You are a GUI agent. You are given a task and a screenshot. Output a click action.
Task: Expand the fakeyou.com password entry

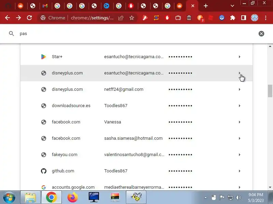240,155
